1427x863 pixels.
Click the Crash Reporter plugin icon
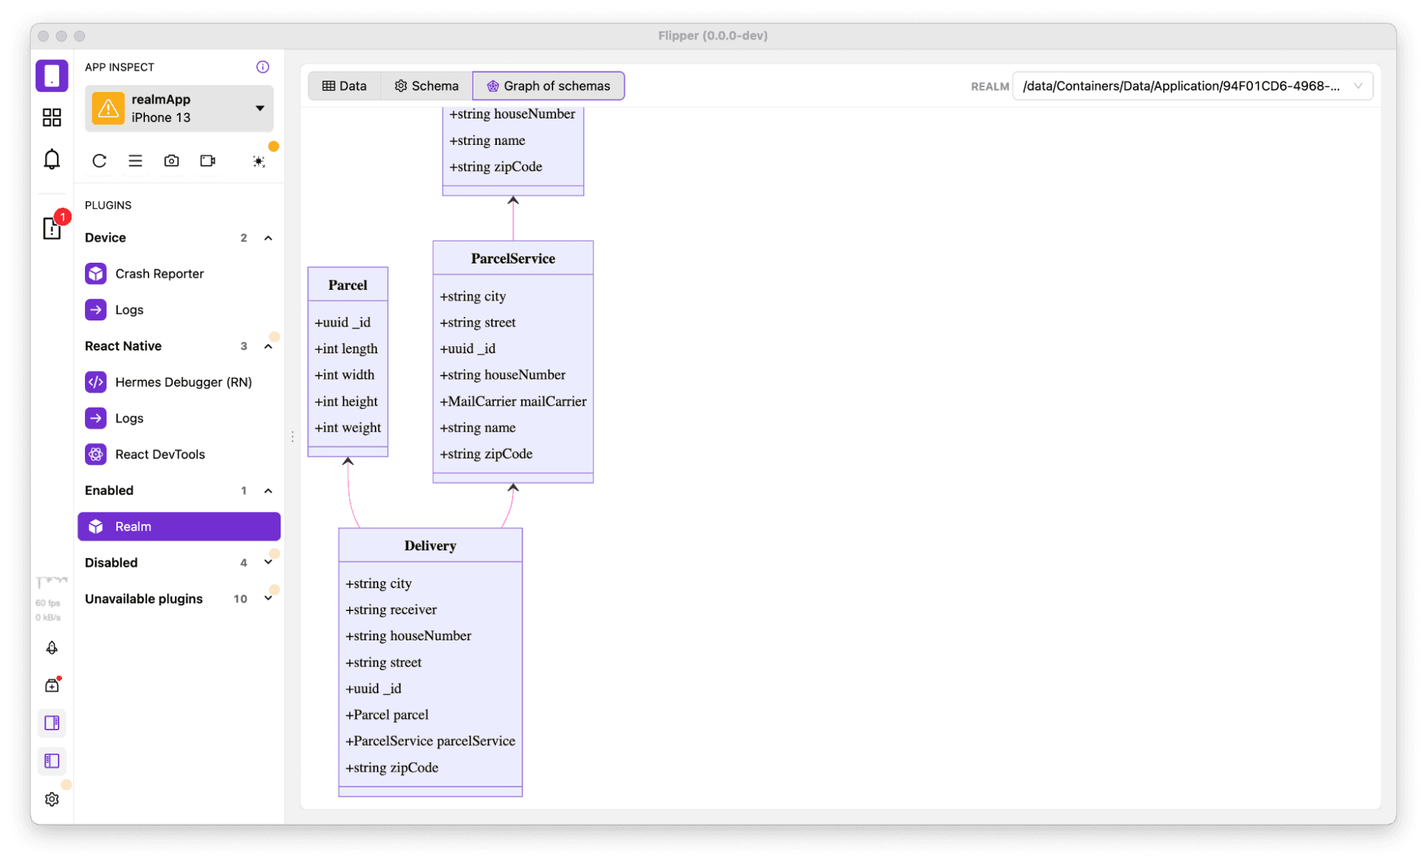tap(96, 273)
